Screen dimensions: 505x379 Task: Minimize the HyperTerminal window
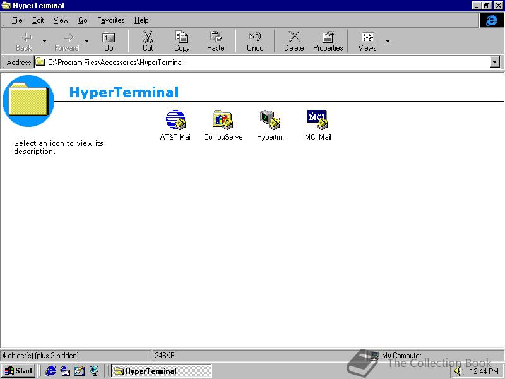477,6
